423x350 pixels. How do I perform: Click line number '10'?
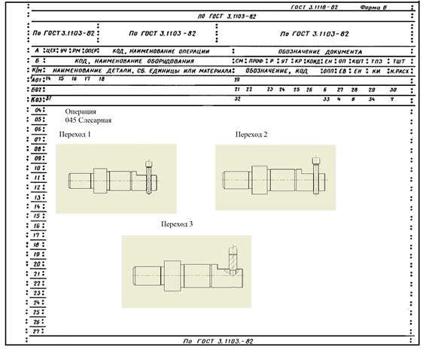[37, 168]
